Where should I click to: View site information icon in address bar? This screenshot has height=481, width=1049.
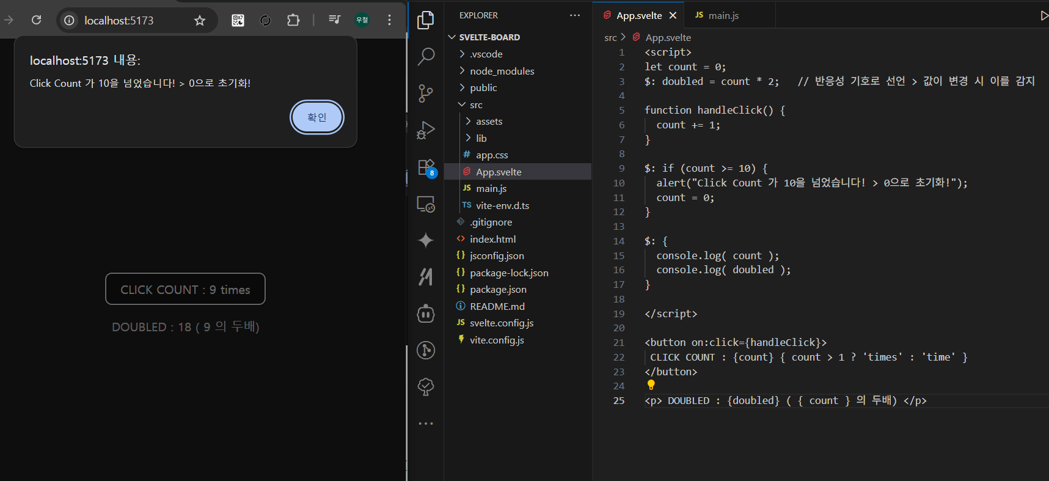70,21
